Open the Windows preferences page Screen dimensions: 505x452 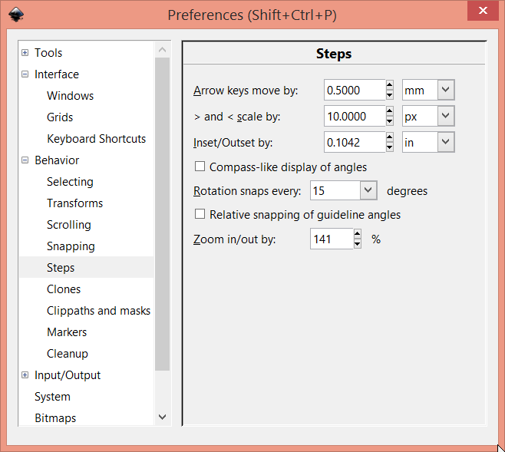click(70, 96)
